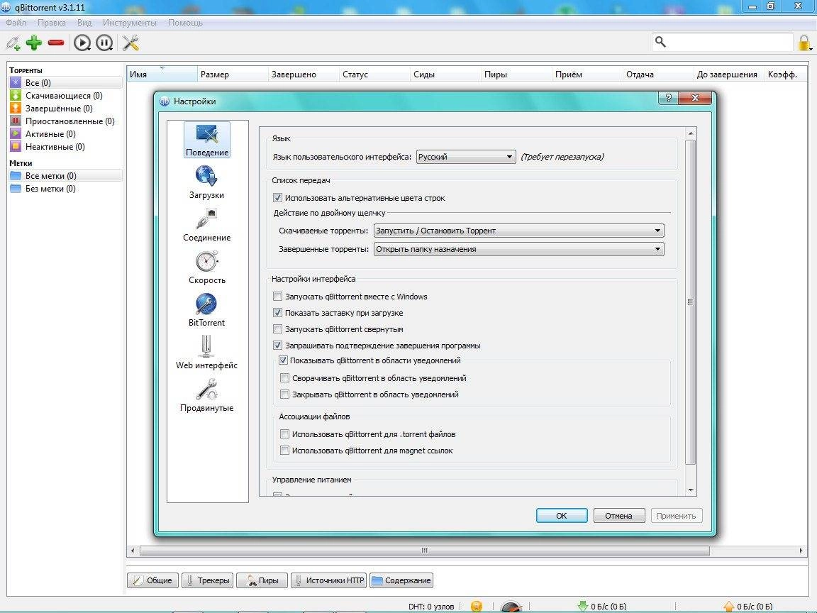Screen dimensions: 817x613
Task: Open the Скорость settings section
Action: pos(207,267)
